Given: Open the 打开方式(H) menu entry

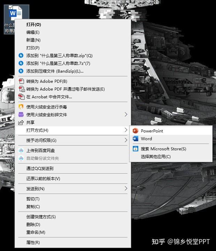Looking at the screenshot, I should coord(73,130).
